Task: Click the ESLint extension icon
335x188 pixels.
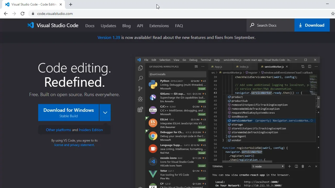Action: tap(153, 123)
